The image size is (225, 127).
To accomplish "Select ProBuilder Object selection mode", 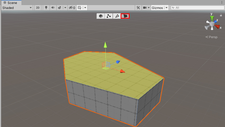I will click(x=101, y=16).
